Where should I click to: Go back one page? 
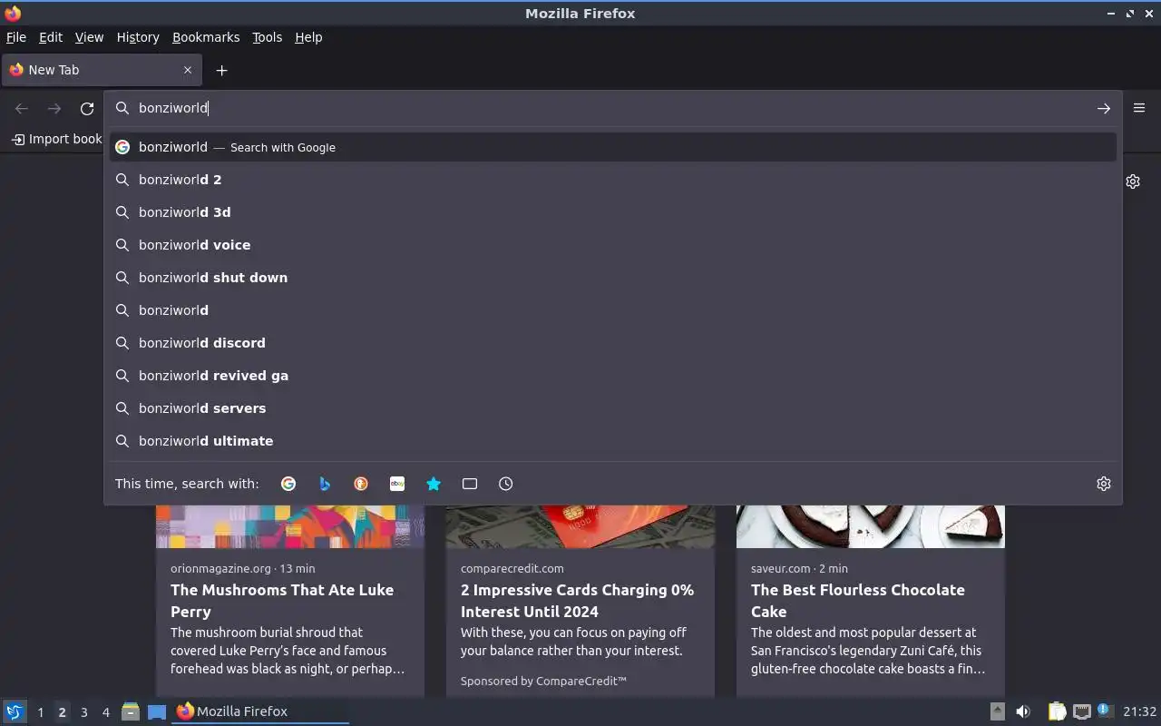22,108
